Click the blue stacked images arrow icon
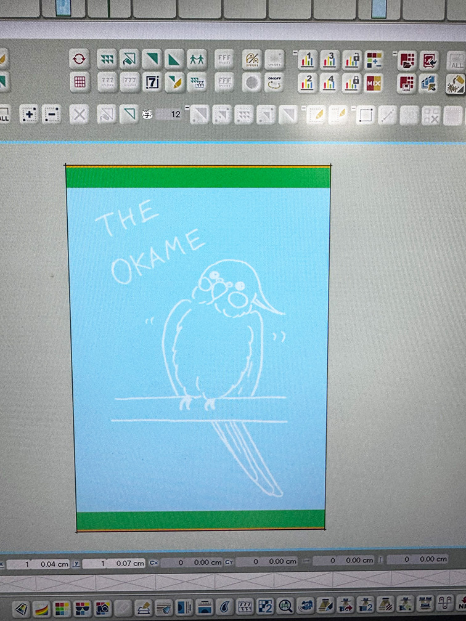This screenshot has width=466, height=621. point(429,83)
